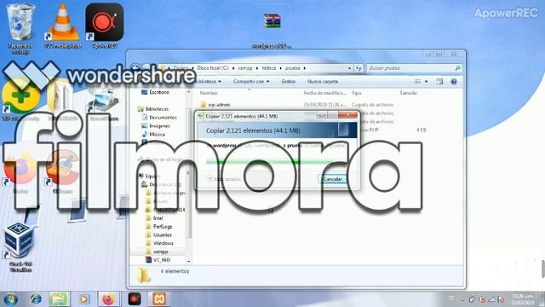Switch to Firefox in the taskbar
The image size is (545, 307).
tap(109, 299)
